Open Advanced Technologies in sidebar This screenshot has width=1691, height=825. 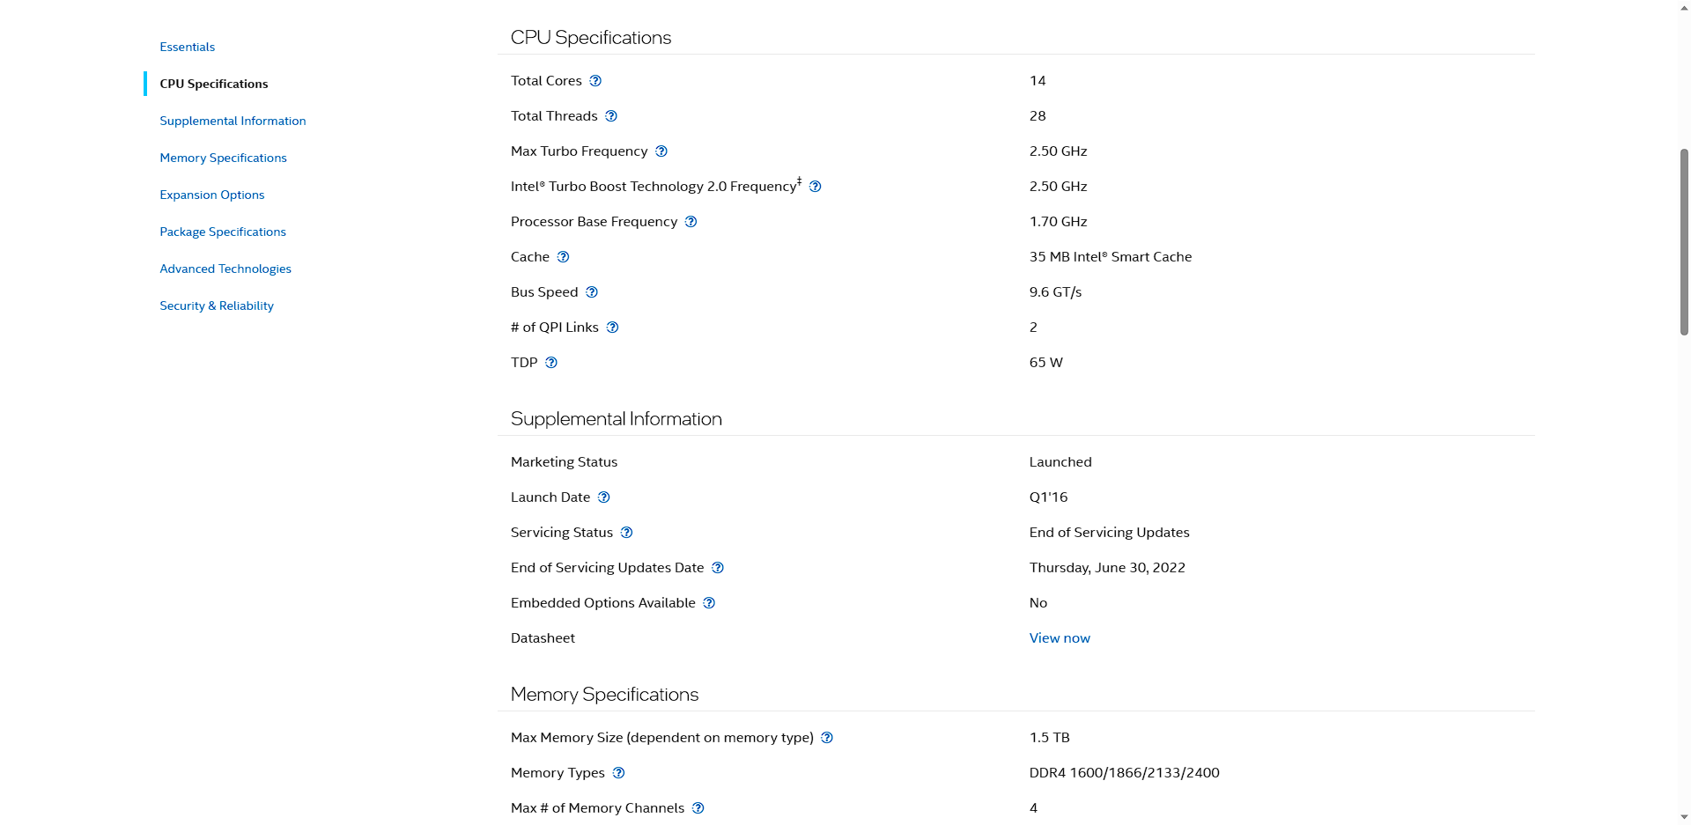point(225,269)
